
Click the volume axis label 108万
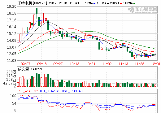click(x=11, y=80)
